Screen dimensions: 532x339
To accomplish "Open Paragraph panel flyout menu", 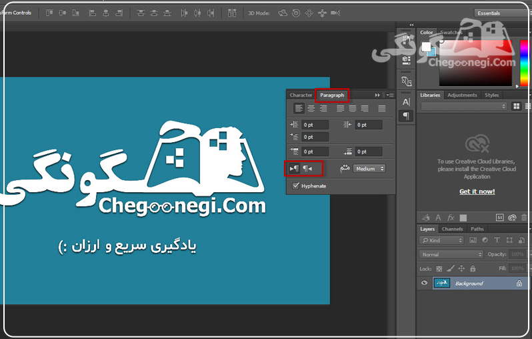I will click(390, 95).
